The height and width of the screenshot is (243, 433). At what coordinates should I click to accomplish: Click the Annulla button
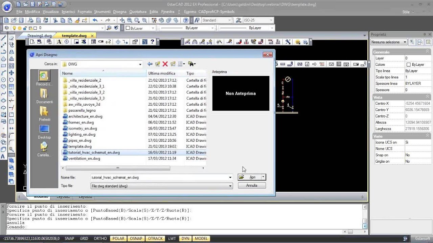252,186
